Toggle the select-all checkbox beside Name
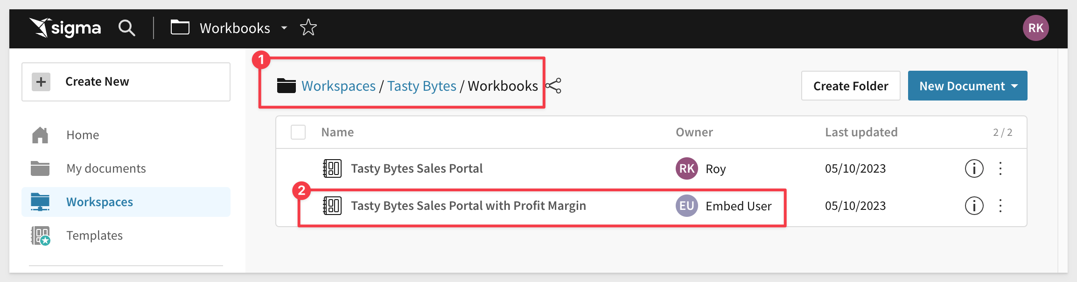This screenshot has height=282, width=1077. [298, 132]
